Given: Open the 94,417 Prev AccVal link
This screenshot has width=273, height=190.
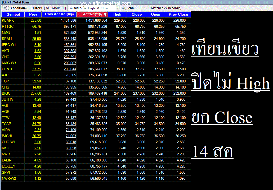Looking at the screenshot, I should coord(71,106).
